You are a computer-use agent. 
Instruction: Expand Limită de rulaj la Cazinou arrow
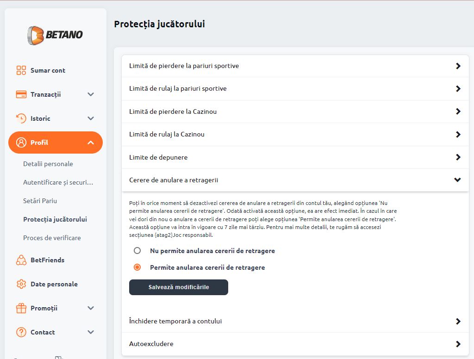pyautogui.click(x=458, y=135)
